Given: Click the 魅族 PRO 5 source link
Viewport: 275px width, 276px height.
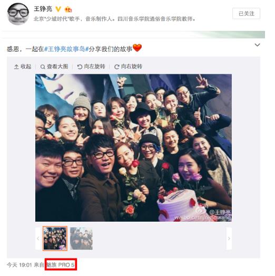Looking at the screenshot, I should (61, 264).
